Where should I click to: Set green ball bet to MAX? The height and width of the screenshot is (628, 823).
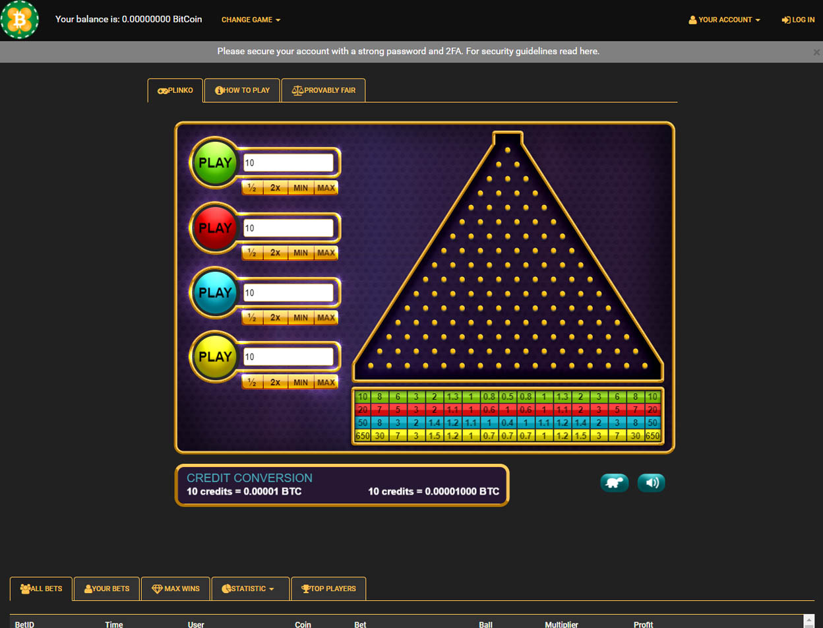[326, 188]
